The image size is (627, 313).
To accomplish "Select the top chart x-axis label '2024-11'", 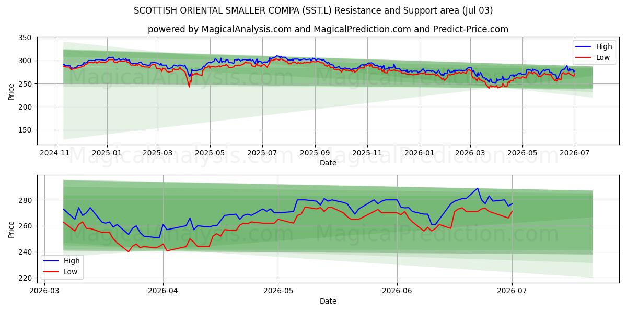I will [x=55, y=153].
